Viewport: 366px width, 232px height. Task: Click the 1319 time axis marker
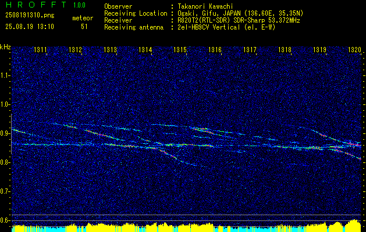point(320,49)
